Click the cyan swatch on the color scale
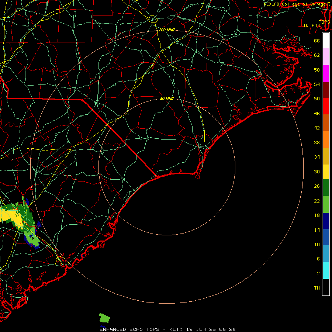 pyautogui.click(x=326, y=270)
